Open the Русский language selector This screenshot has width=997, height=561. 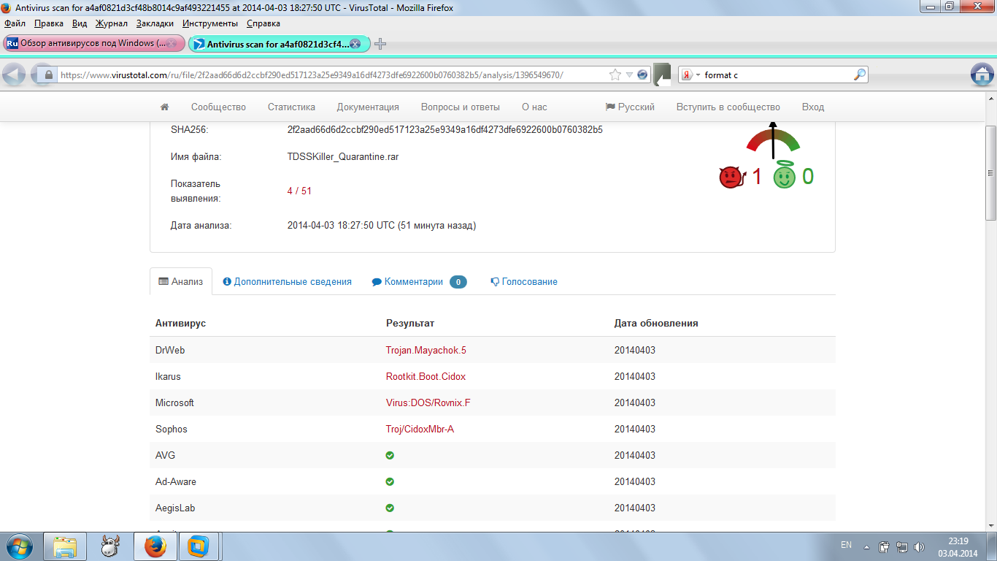(x=630, y=107)
